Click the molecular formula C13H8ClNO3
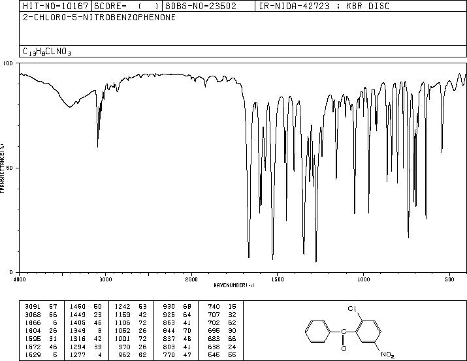 (47, 52)
